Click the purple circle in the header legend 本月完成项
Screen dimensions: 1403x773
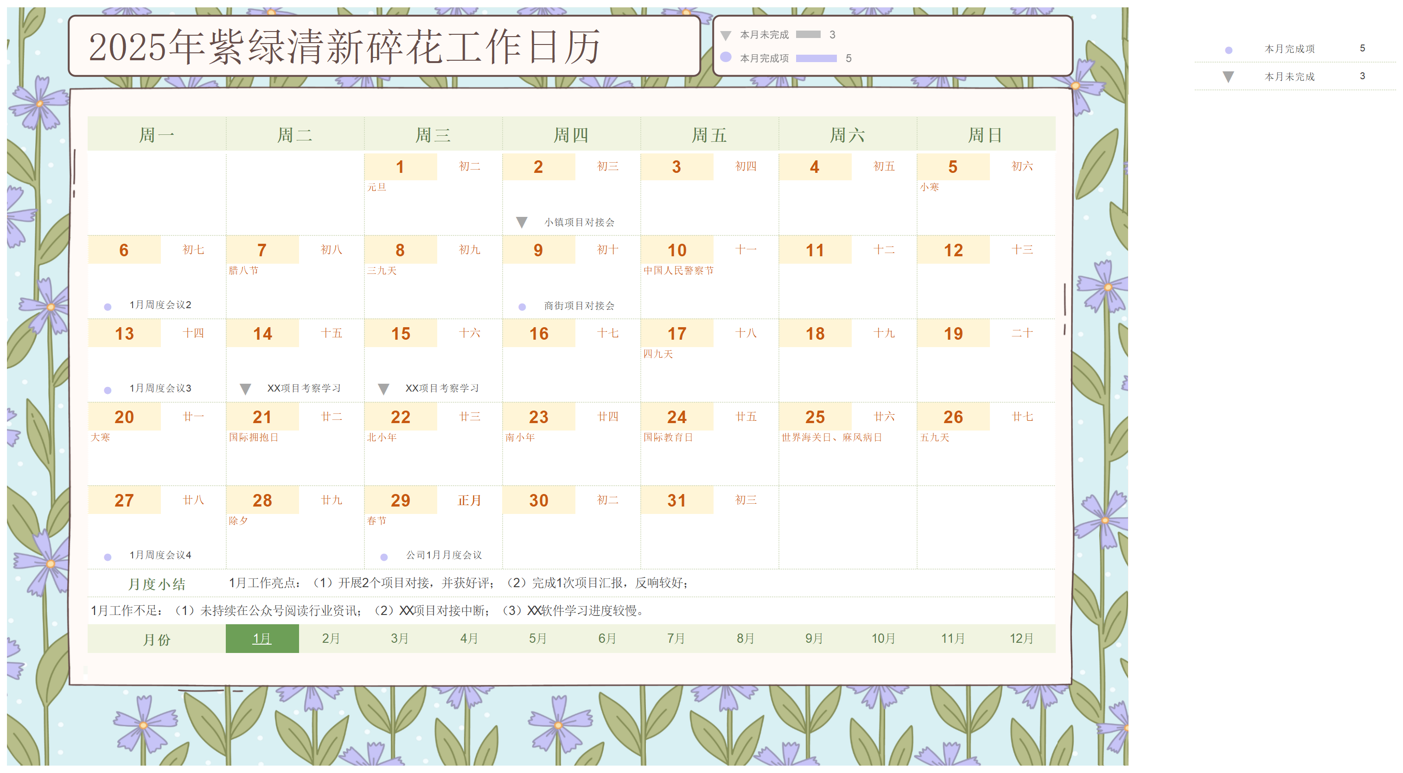pos(726,57)
